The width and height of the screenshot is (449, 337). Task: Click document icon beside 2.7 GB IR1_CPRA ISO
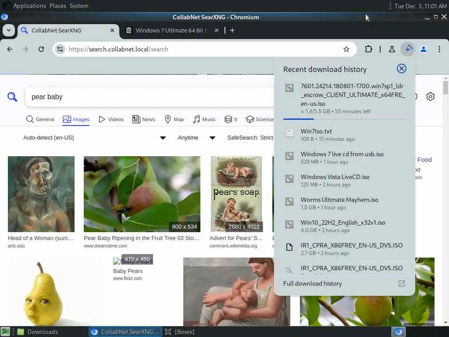[x=289, y=247]
